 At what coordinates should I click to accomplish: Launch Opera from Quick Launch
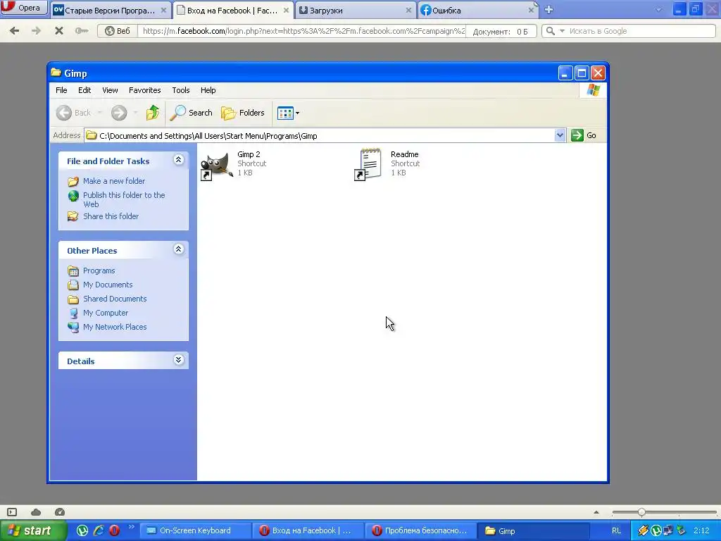click(114, 530)
